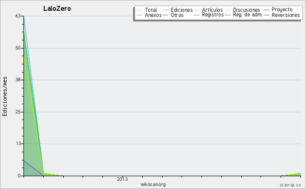The height and width of the screenshot is (189, 306).
Task: Click the cyan Total legend line
Action: 140,10
